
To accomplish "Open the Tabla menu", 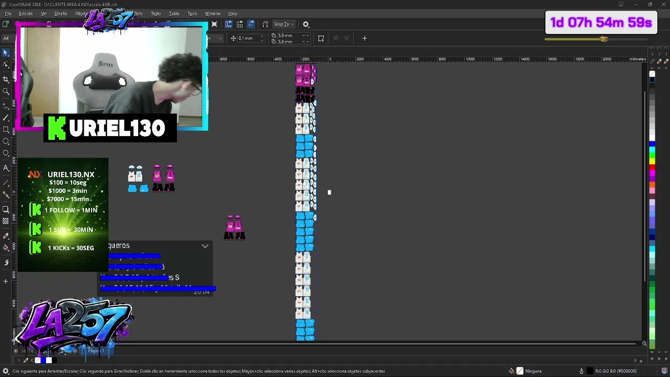I will pos(174,14).
